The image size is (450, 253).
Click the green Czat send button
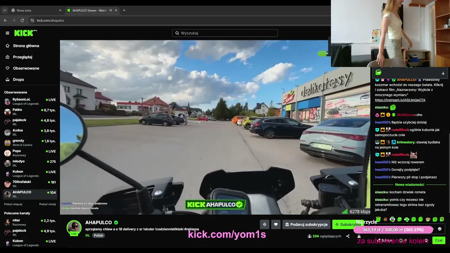tap(439, 240)
